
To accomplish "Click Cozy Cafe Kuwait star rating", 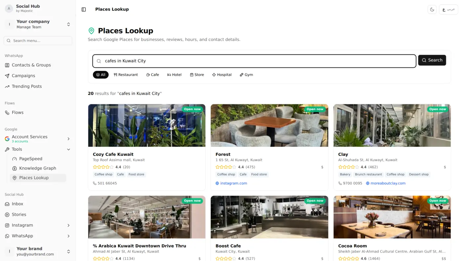I will (103, 167).
